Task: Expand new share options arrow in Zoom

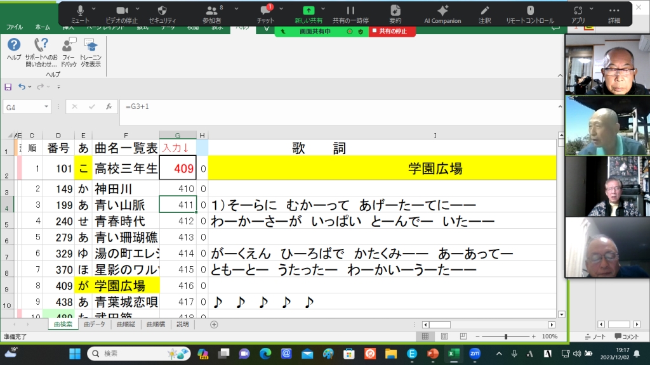Action: coord(323,9)
